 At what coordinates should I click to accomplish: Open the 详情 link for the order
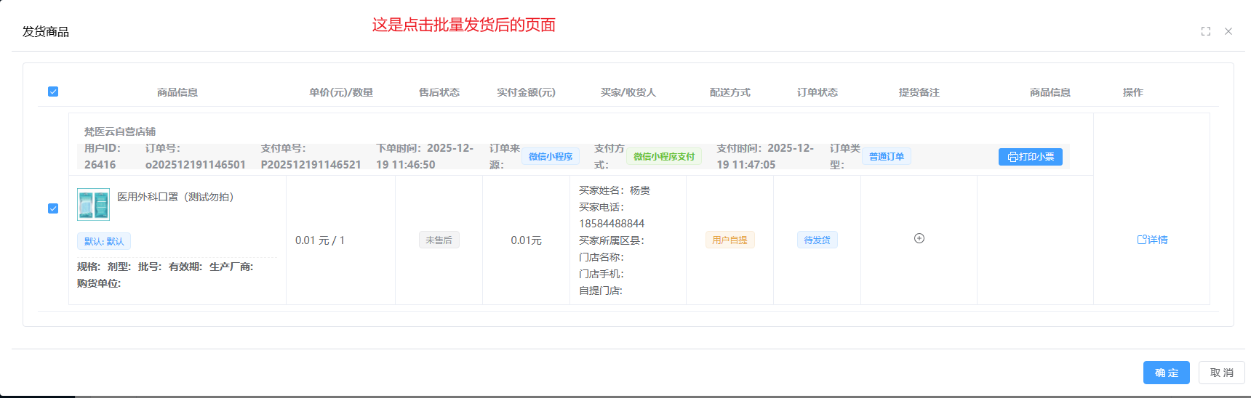click(1153, 240)
